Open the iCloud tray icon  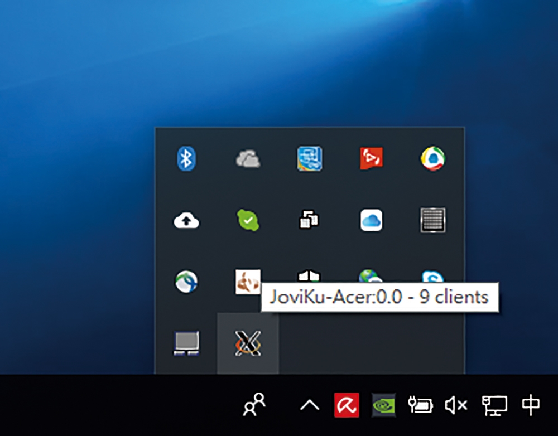click(371, 220)
